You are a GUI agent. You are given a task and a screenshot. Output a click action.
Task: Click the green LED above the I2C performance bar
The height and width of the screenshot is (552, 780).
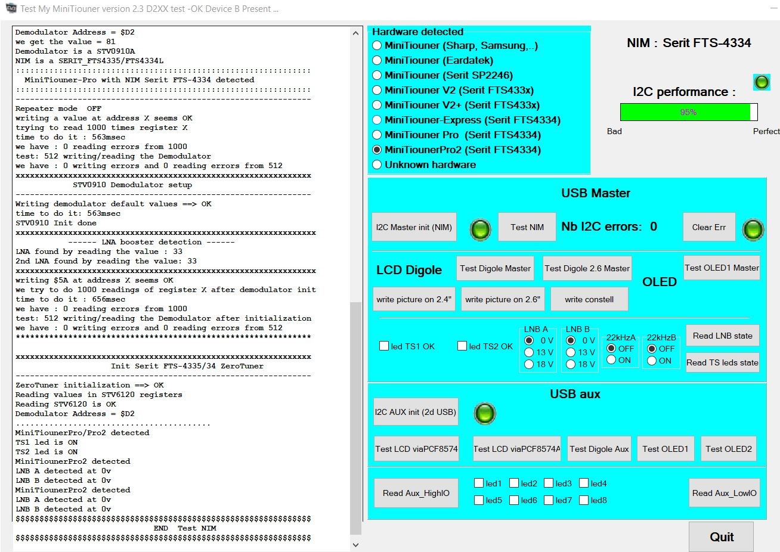(x=762, y=82)
